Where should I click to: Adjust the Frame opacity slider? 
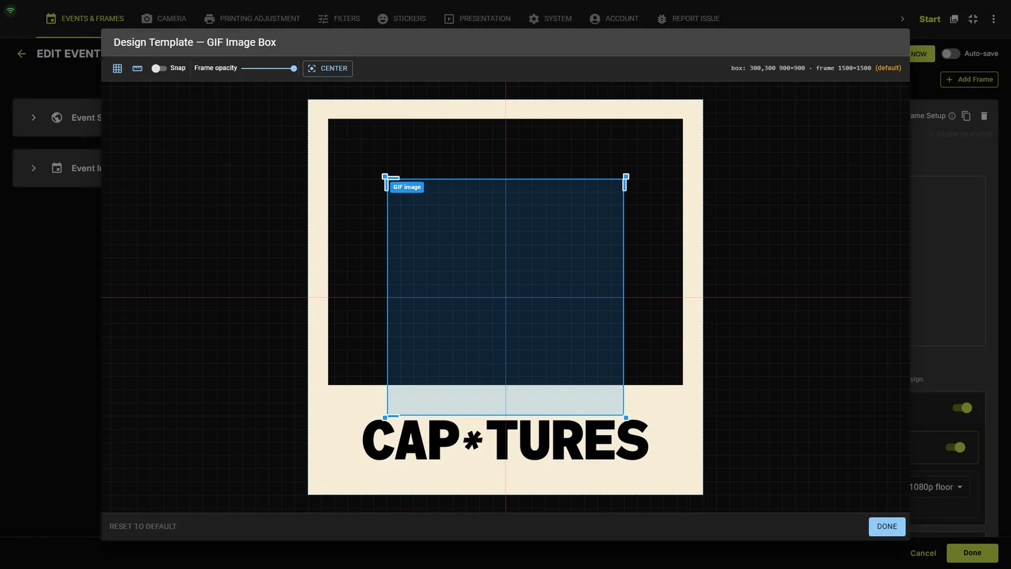pos(269,68)
